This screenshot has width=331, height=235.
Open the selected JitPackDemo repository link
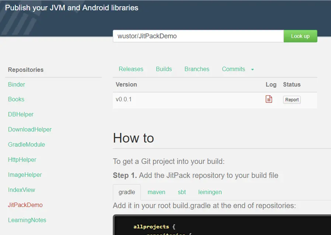(25, 205)
